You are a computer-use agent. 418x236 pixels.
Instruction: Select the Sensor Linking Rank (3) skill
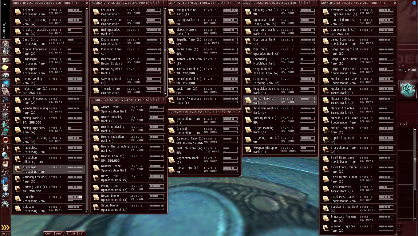tap(280, 100)
